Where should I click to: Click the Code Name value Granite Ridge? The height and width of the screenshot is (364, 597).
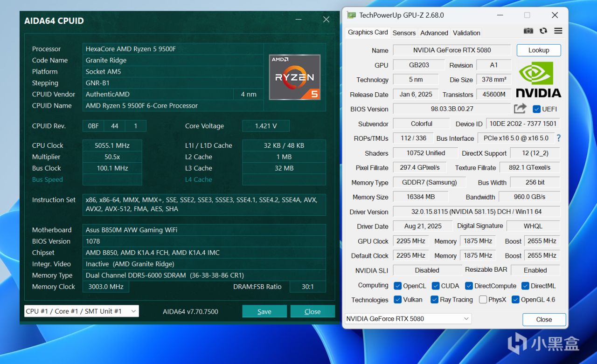[x=173, y=60]
